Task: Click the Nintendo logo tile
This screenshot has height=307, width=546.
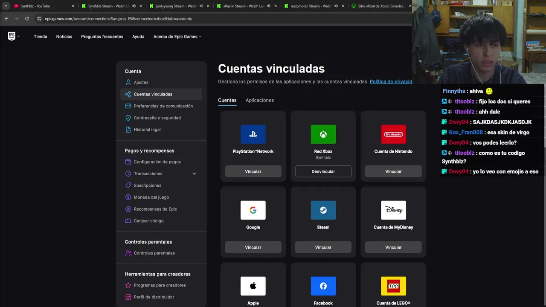Action: tap(393, 134)
